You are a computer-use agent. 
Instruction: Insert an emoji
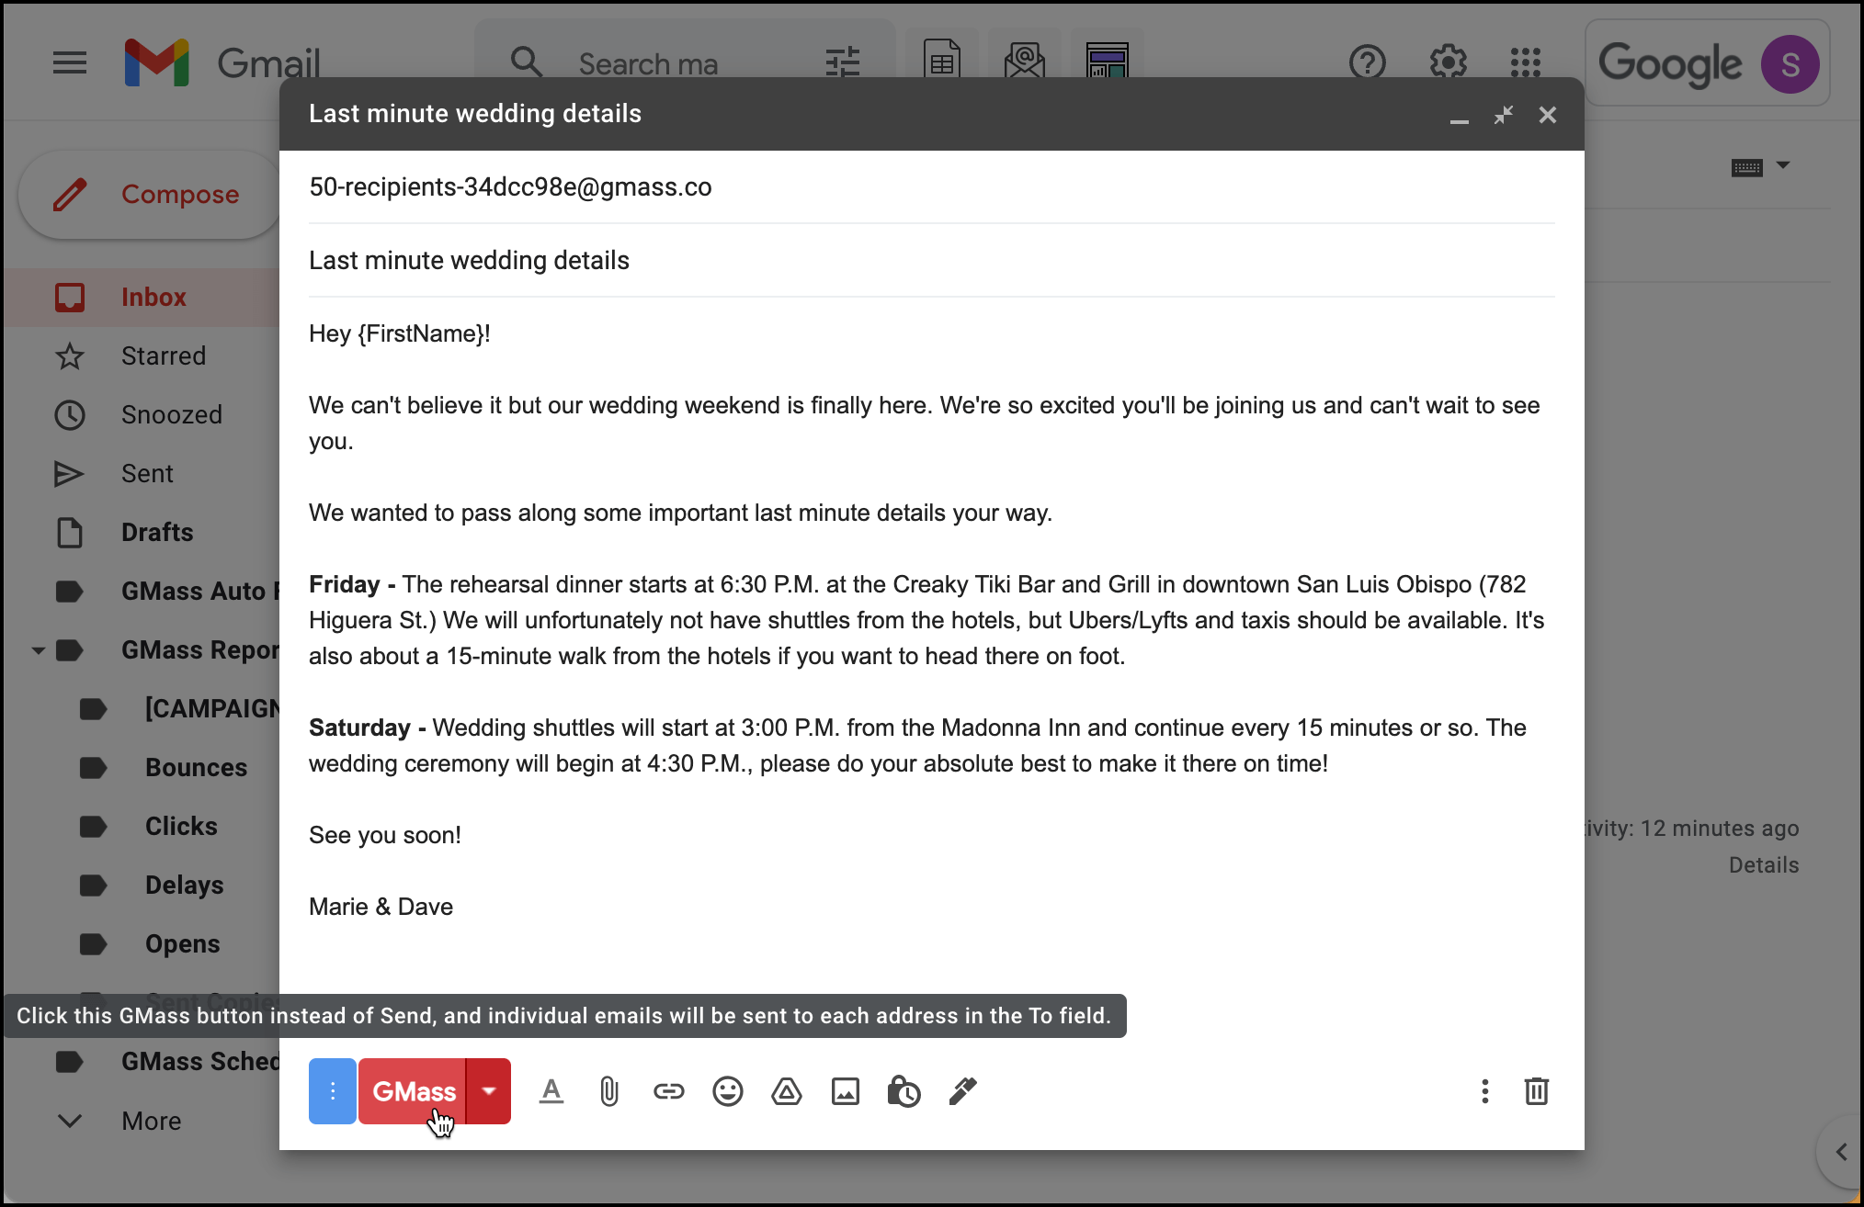(x=728, y=1091)
